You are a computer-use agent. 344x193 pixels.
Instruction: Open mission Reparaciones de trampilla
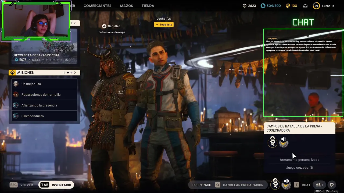click(44, 95)
